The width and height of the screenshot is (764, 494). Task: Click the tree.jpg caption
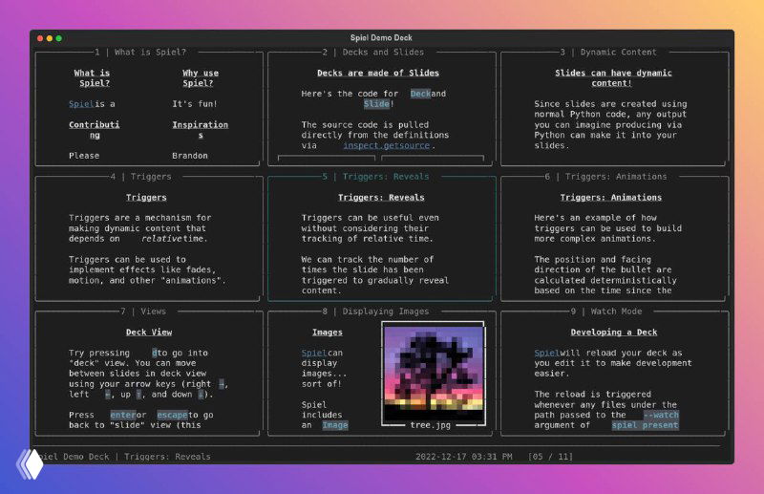(431, 425)
